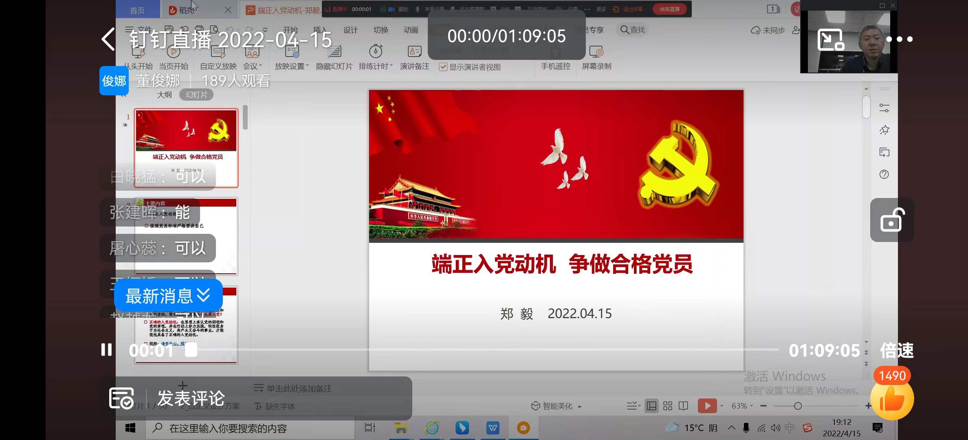Click the red slideshow play icon

[x=707, y=406]
